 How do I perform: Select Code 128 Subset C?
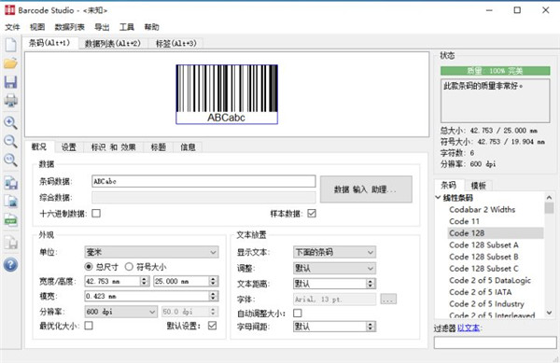pyautogui.click(x=483, y=269)
